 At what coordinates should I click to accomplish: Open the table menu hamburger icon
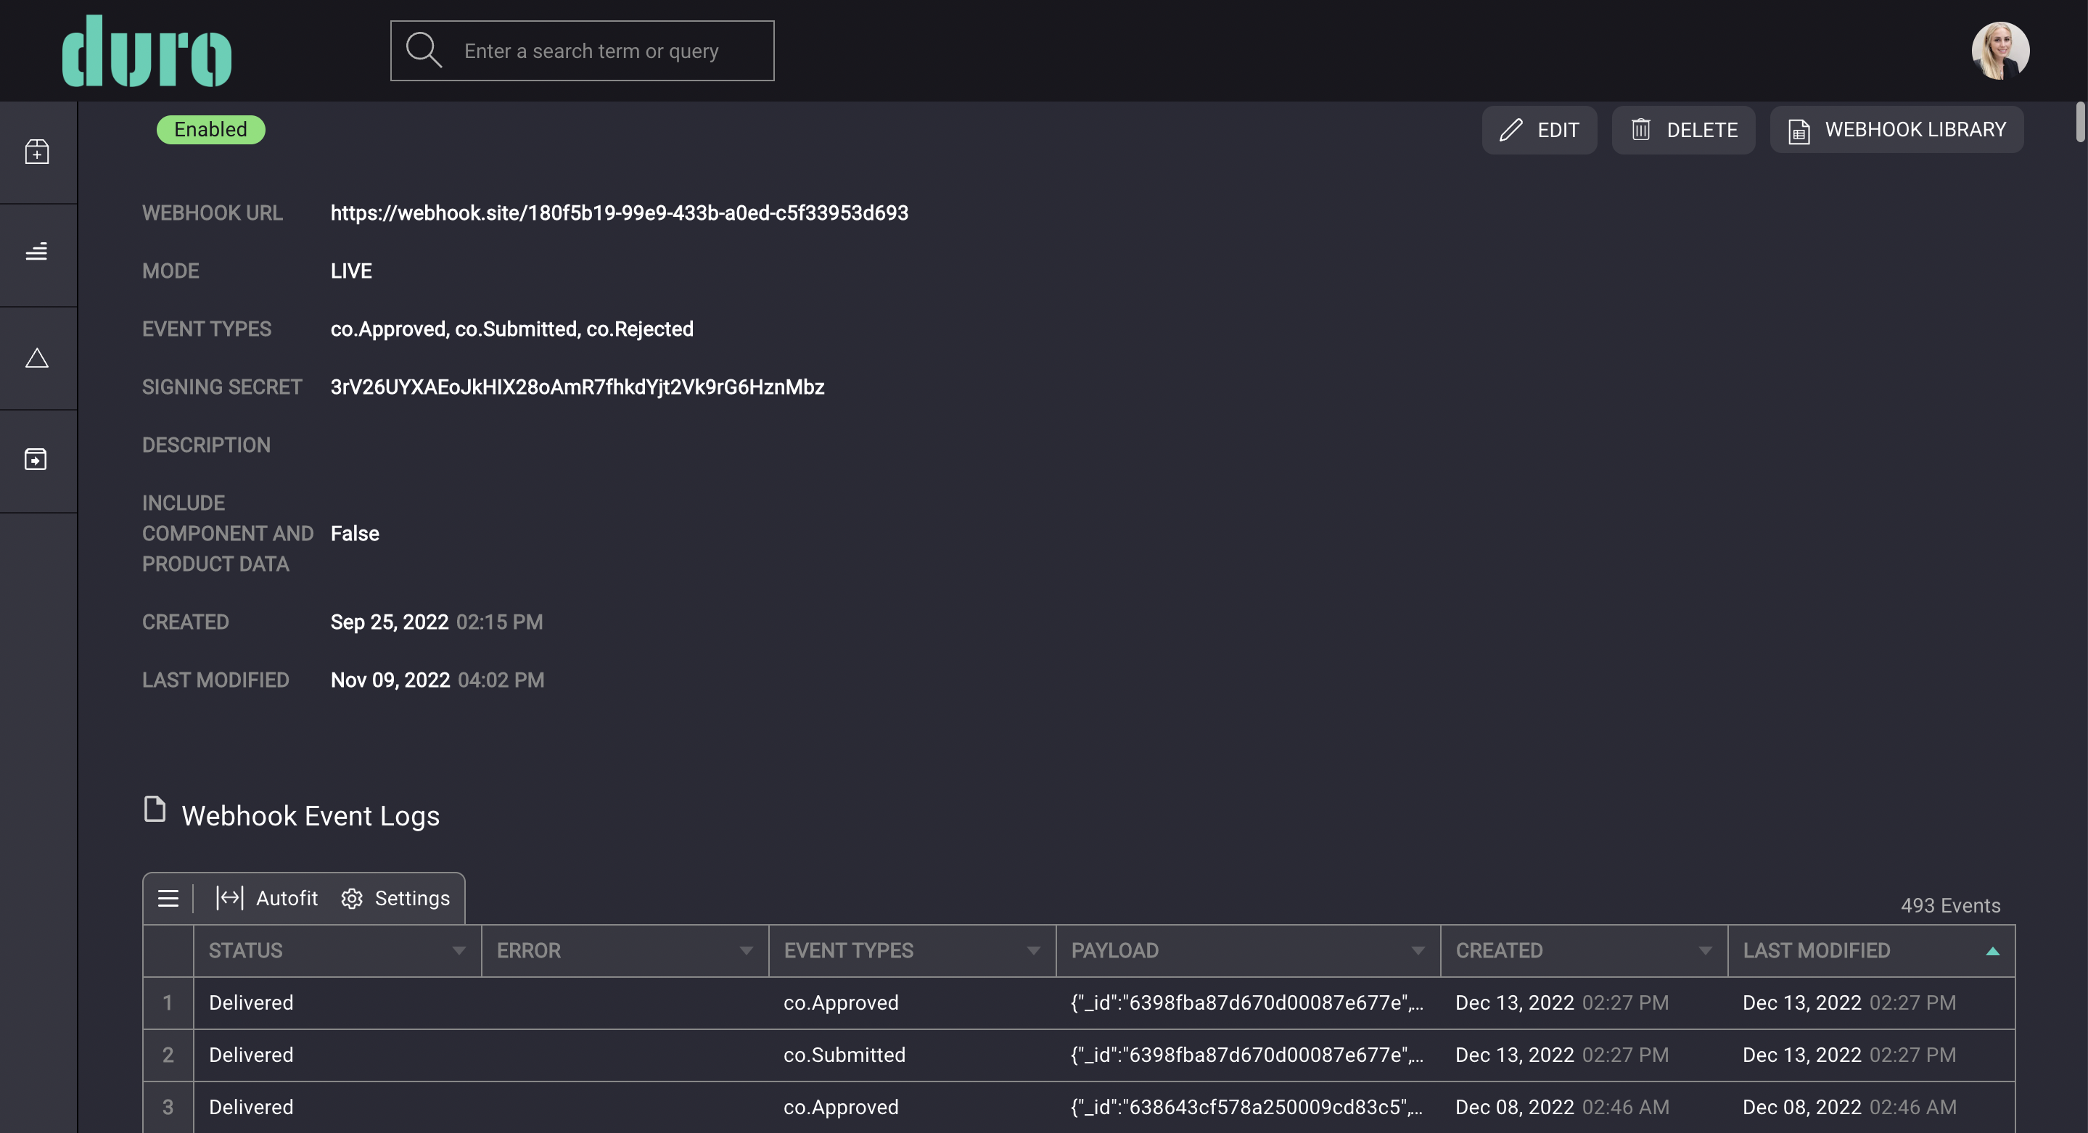point(168,898)
